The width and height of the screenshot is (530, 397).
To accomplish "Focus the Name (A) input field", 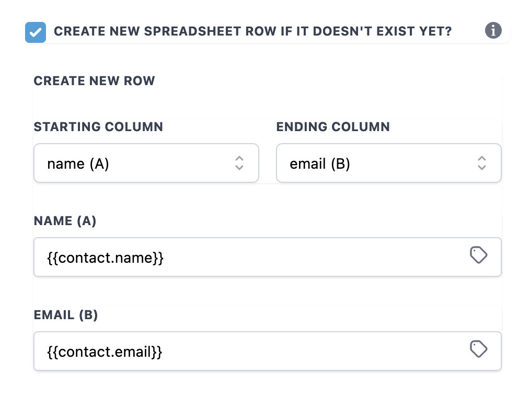I will [x=268, y=257].
